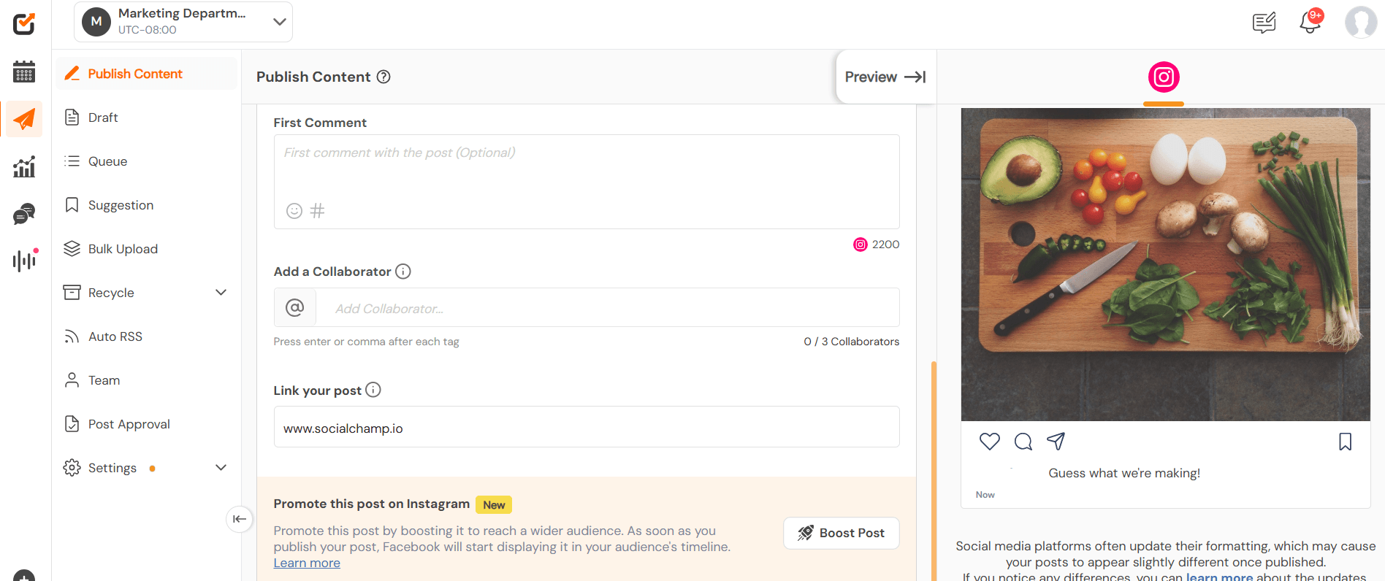Open the compose notes icon in the header
This screenshot has width=1385, height=581.
[1264, 23]
